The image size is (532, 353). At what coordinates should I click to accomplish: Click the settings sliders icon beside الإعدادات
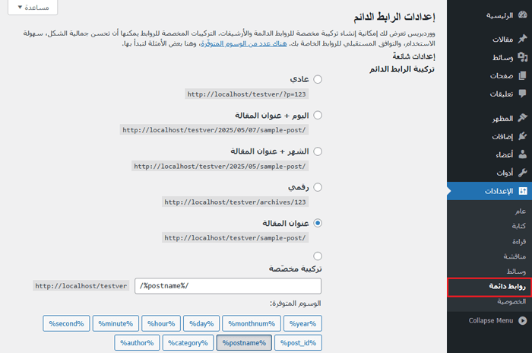(x=523, y=191)
